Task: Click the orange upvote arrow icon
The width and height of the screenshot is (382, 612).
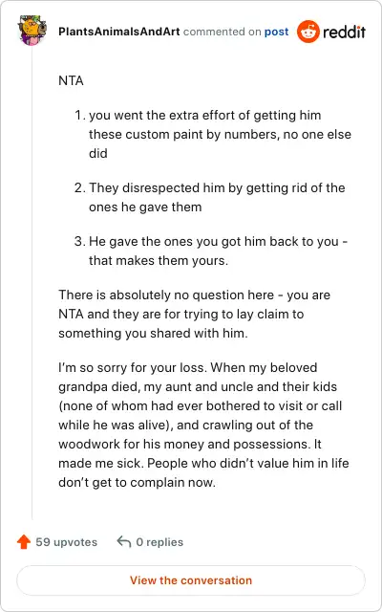Action: [x=24, y=542]
